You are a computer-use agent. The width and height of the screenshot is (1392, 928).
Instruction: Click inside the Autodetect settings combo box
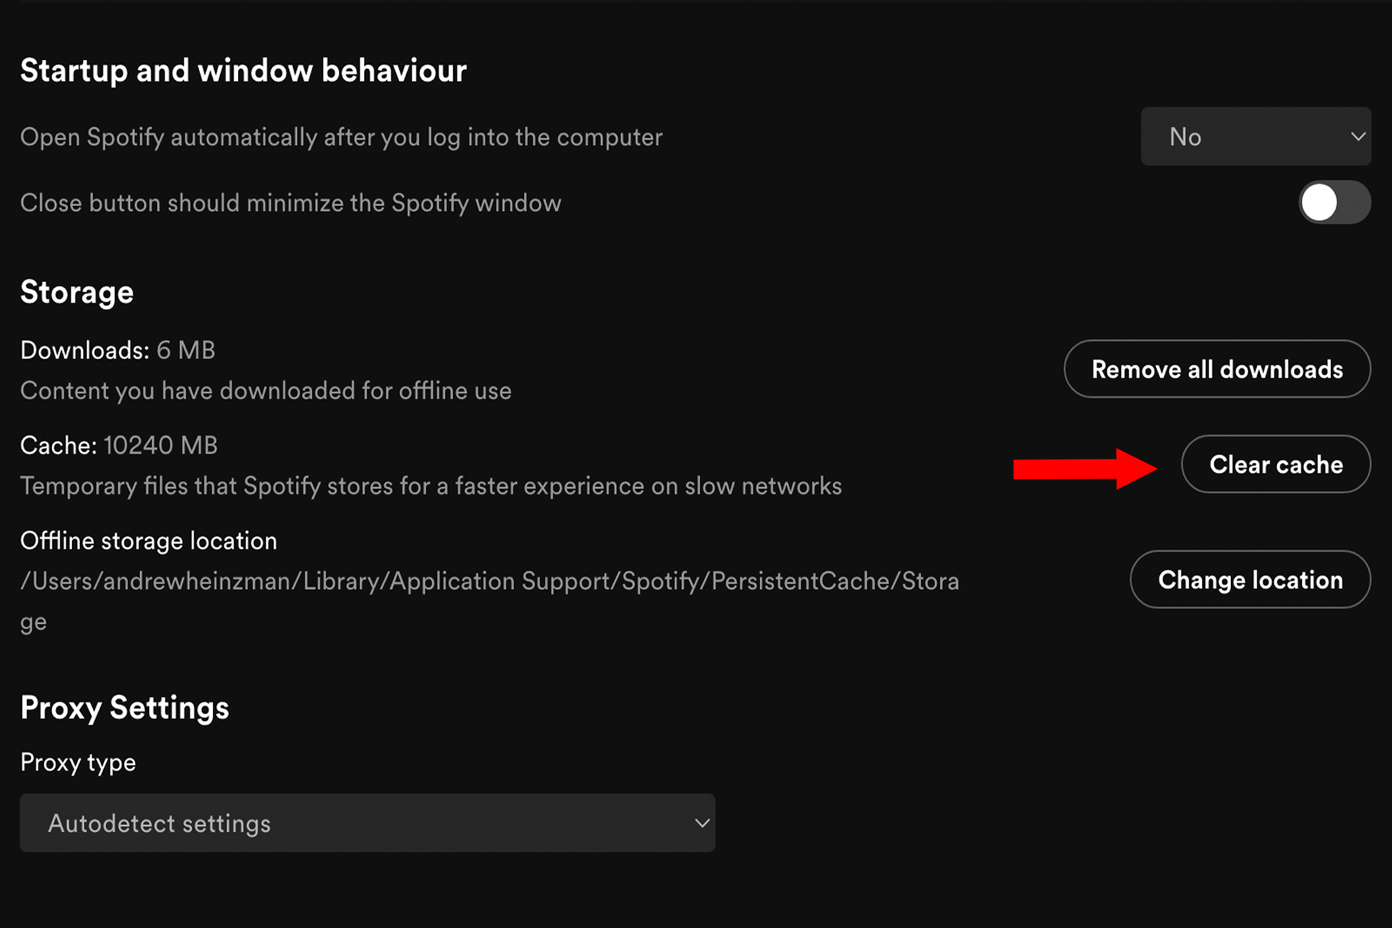[367, 823]
